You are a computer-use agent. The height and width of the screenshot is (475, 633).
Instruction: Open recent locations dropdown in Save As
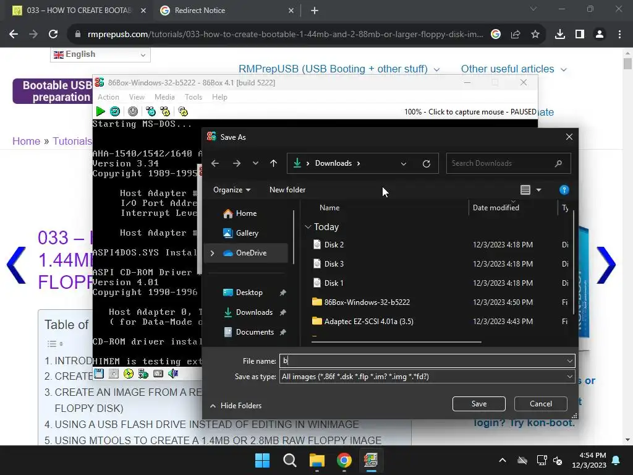point(255,163)
